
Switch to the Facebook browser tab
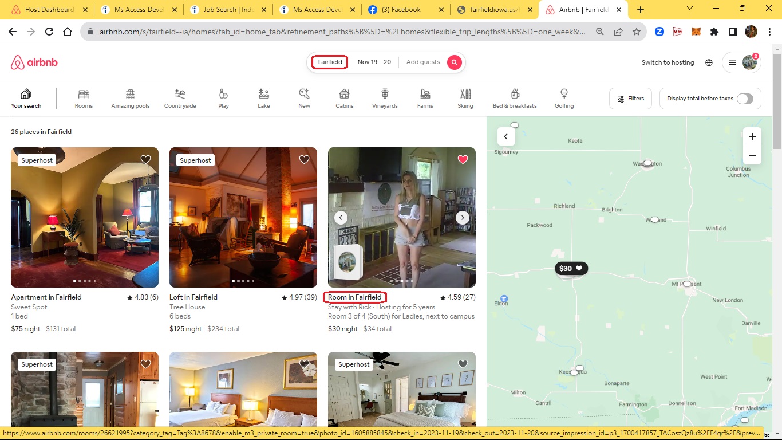coord(406,10)
